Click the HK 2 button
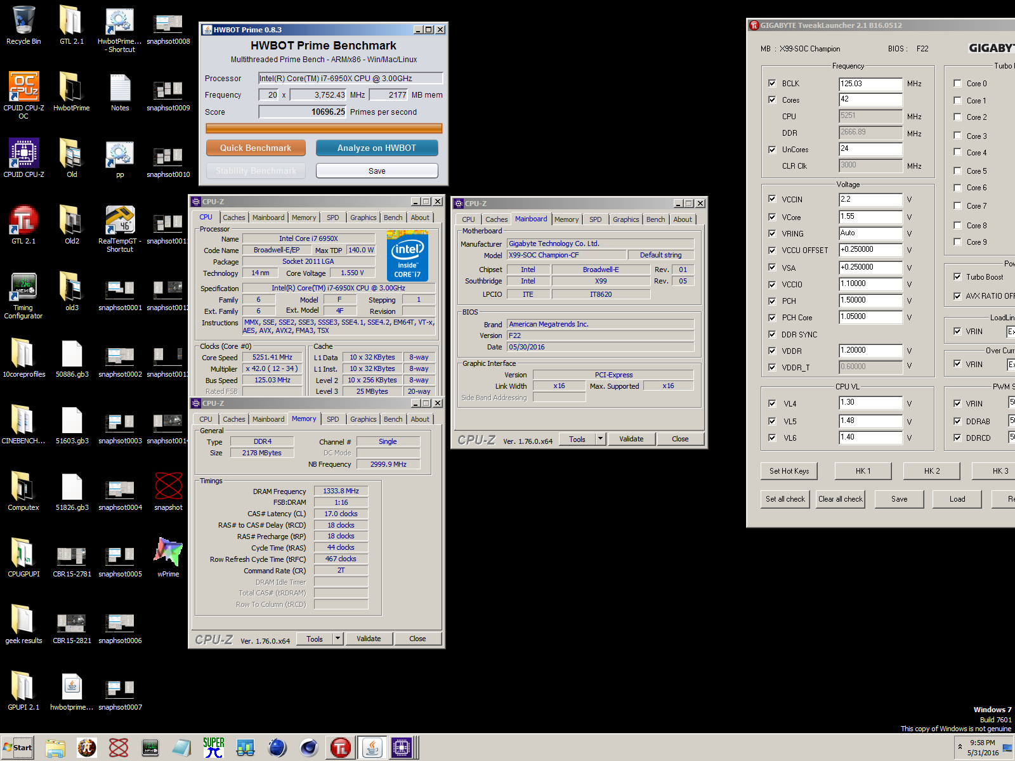 tap(932, 471)
